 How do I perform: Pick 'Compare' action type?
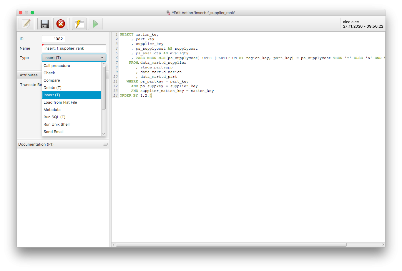[x=52, y=80]
